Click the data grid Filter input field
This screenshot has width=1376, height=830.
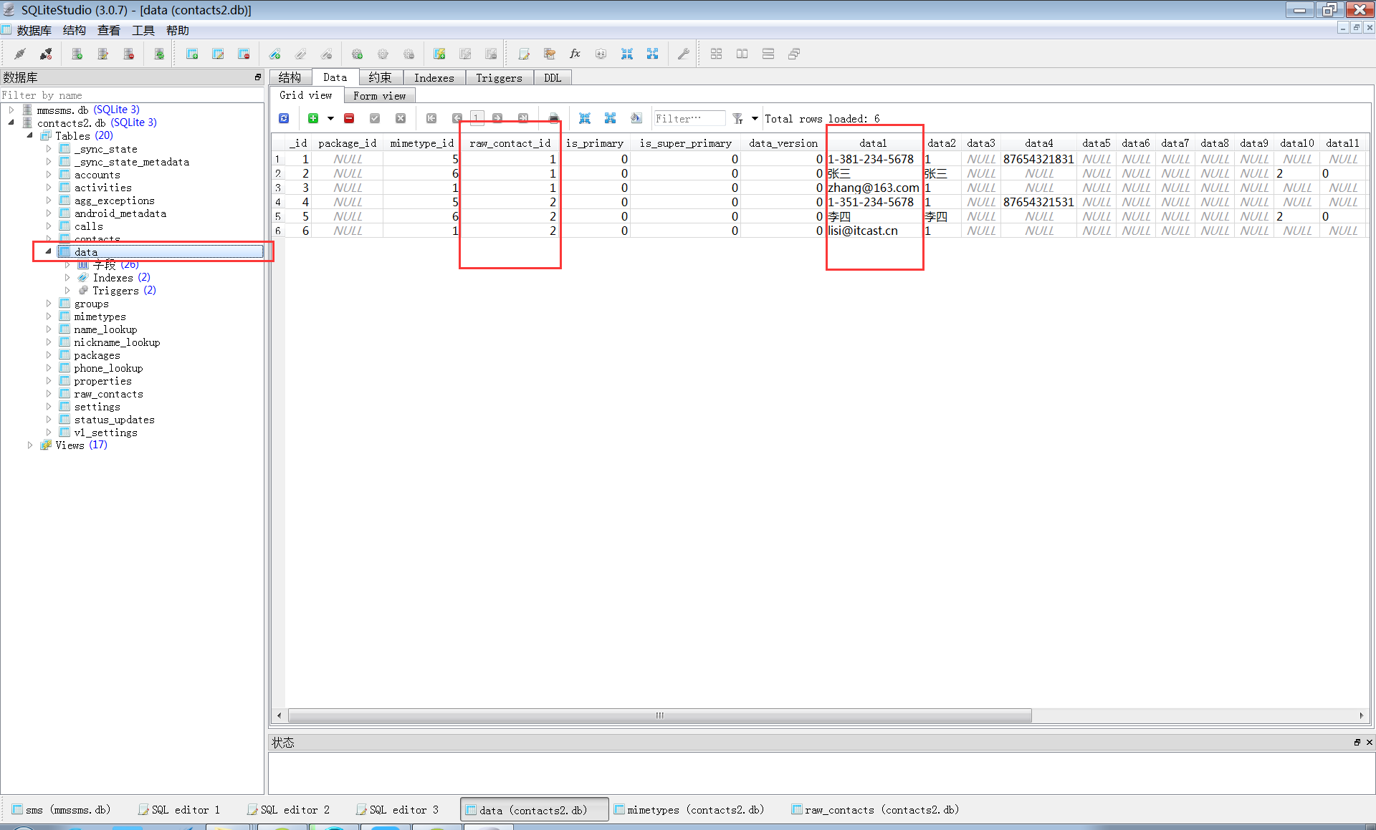(x=688, y=118)
